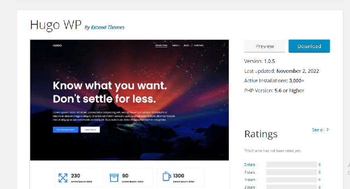Image resolution: width=350 pixels, height=189 pixels.
Task: Click the 0 count next to 5 stars
Action: [x=320, y=165]
